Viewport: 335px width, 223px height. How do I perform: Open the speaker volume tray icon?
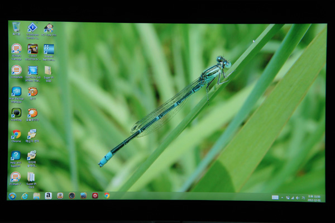pos(298,198)
